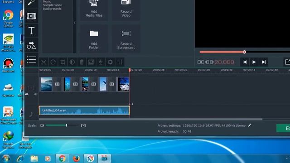Open file explorer from taskbar

pyautogui.click(x=34, y=158)
